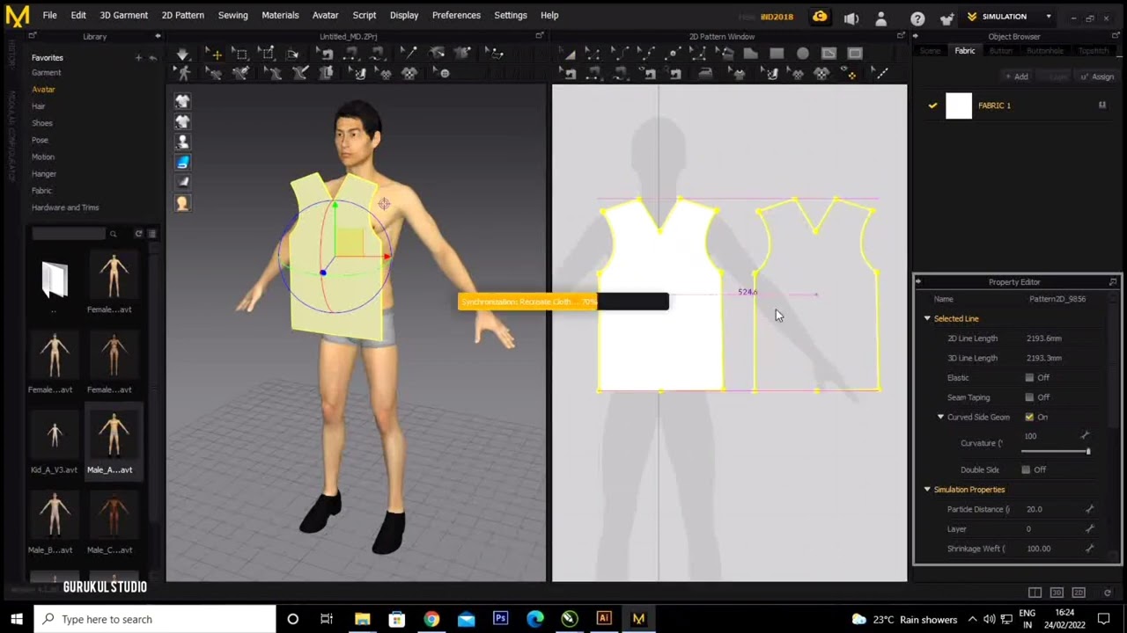The height and width of the screenshot is (633, 1127).
Task: Select the Edit Pattern tool in 2D toolbar
Action: pos(593,54)
